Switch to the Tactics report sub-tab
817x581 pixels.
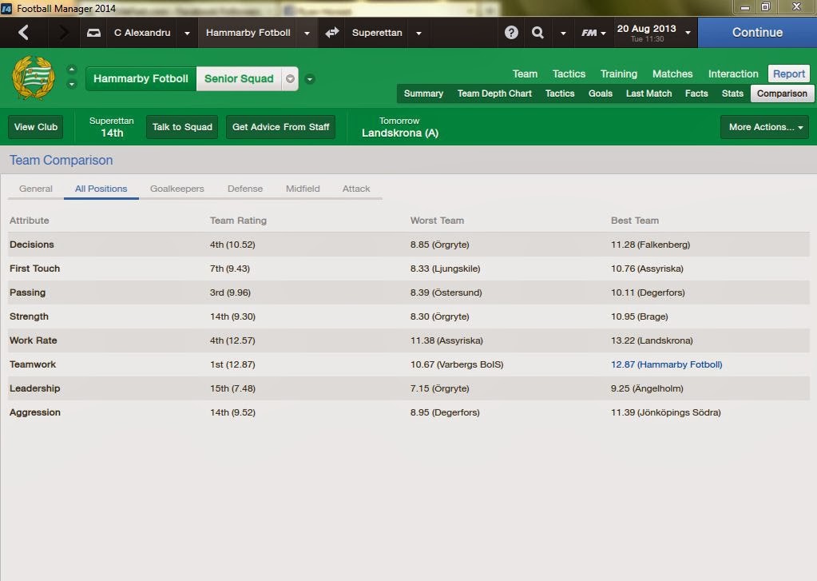coord(560,94)
